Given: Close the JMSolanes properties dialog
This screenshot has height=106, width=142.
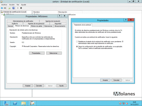Looking at the screenshot, I should point(64,16).
